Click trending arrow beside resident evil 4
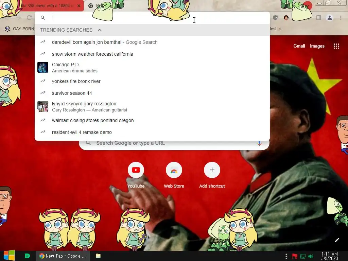The image size is (348, 261). click(43, 132)
